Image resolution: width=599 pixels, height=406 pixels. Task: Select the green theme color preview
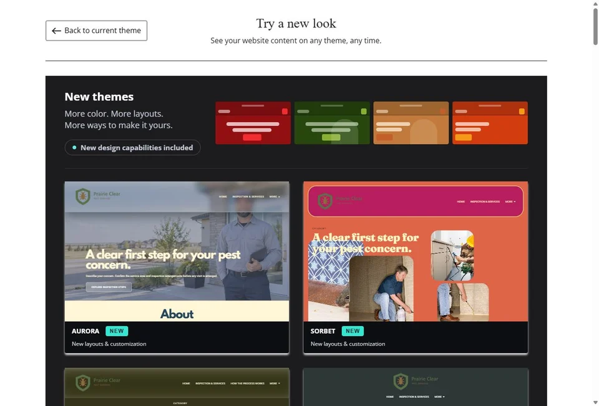tap(332, 123)
